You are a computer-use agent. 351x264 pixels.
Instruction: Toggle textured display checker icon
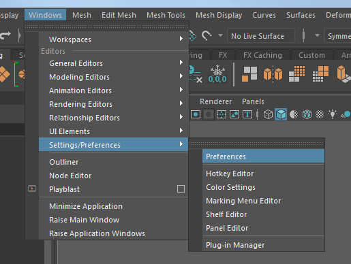tap(320, 114)
